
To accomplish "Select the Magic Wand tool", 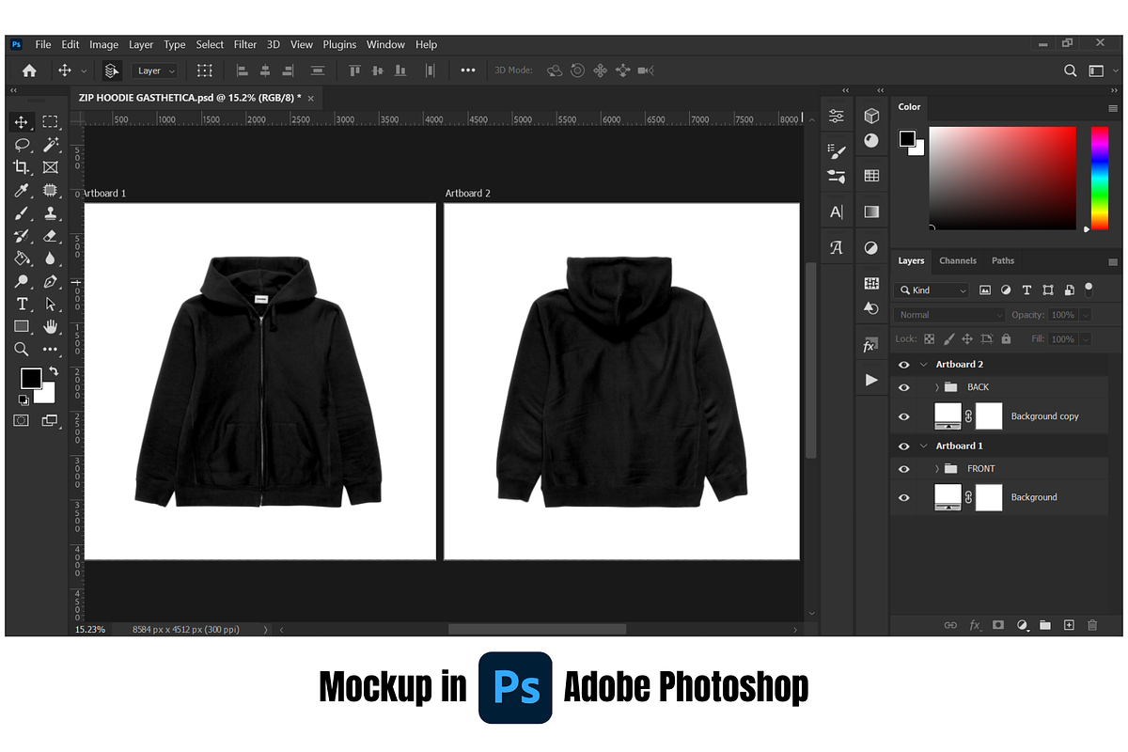I will click(51, 145).
